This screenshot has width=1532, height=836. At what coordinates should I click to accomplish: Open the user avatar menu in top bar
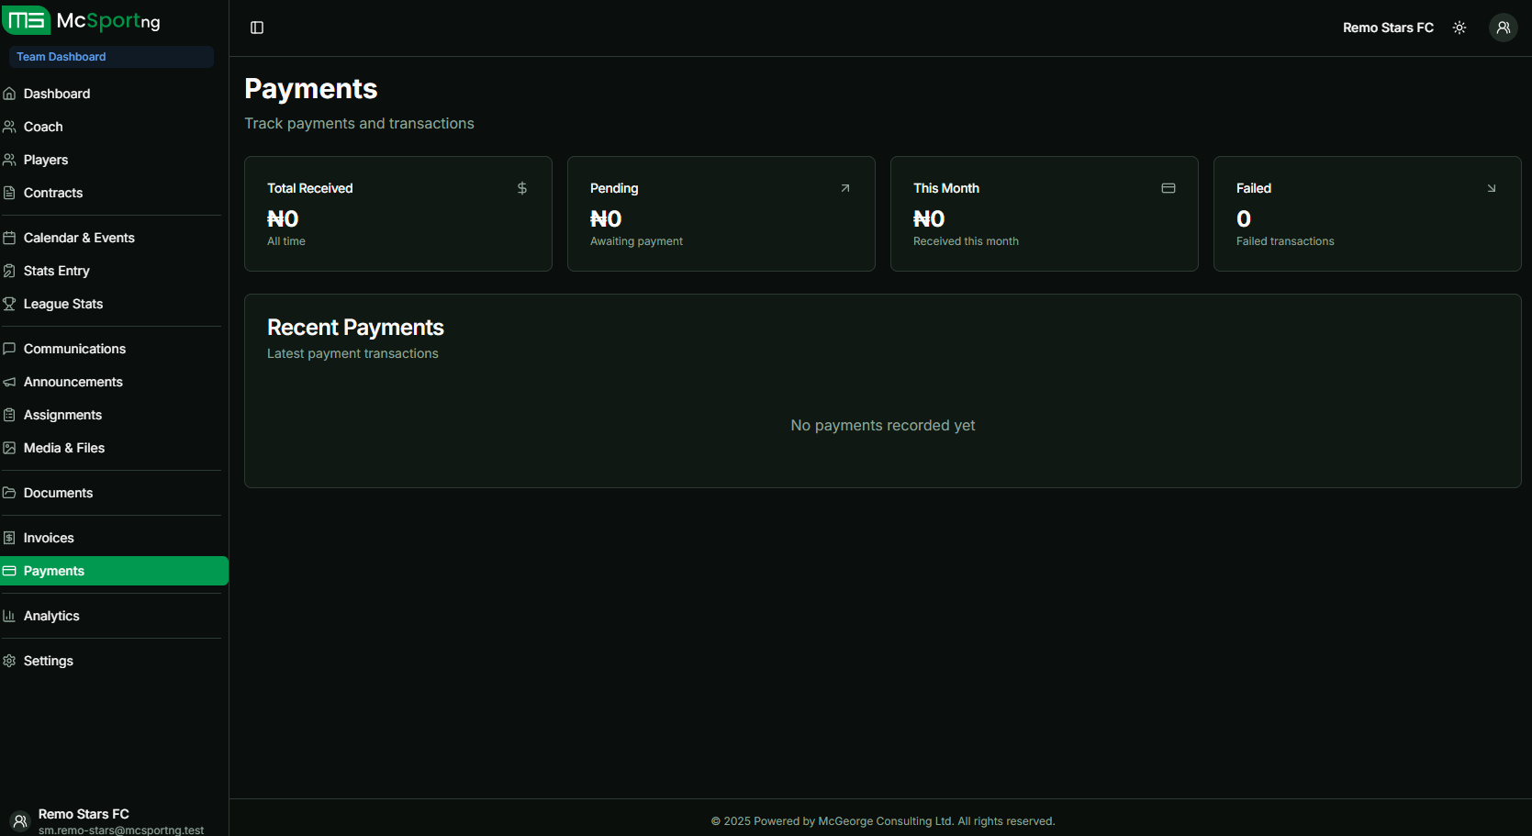(1502, 27)
